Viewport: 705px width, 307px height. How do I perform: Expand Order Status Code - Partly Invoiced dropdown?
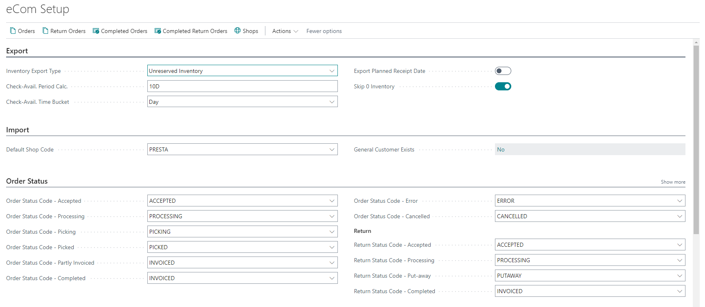[x=332, y=263]
